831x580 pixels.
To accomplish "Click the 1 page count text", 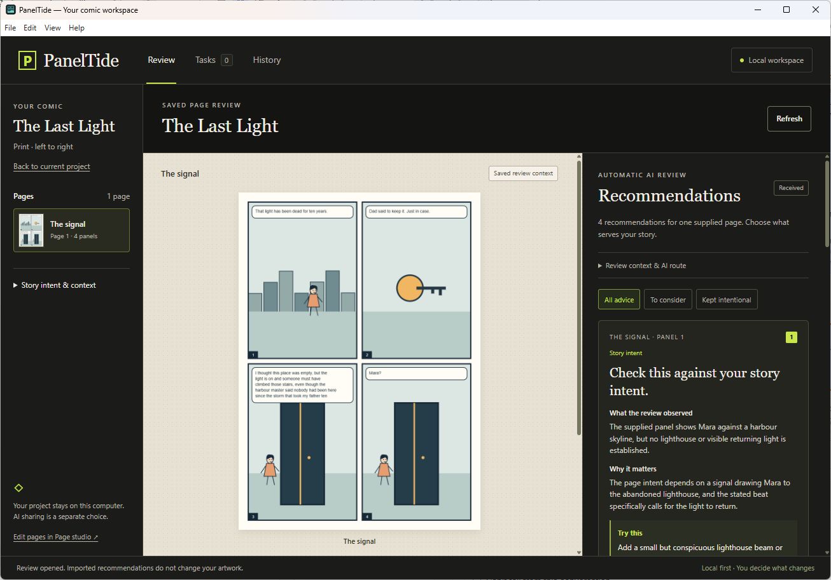I will coord(118,196).
